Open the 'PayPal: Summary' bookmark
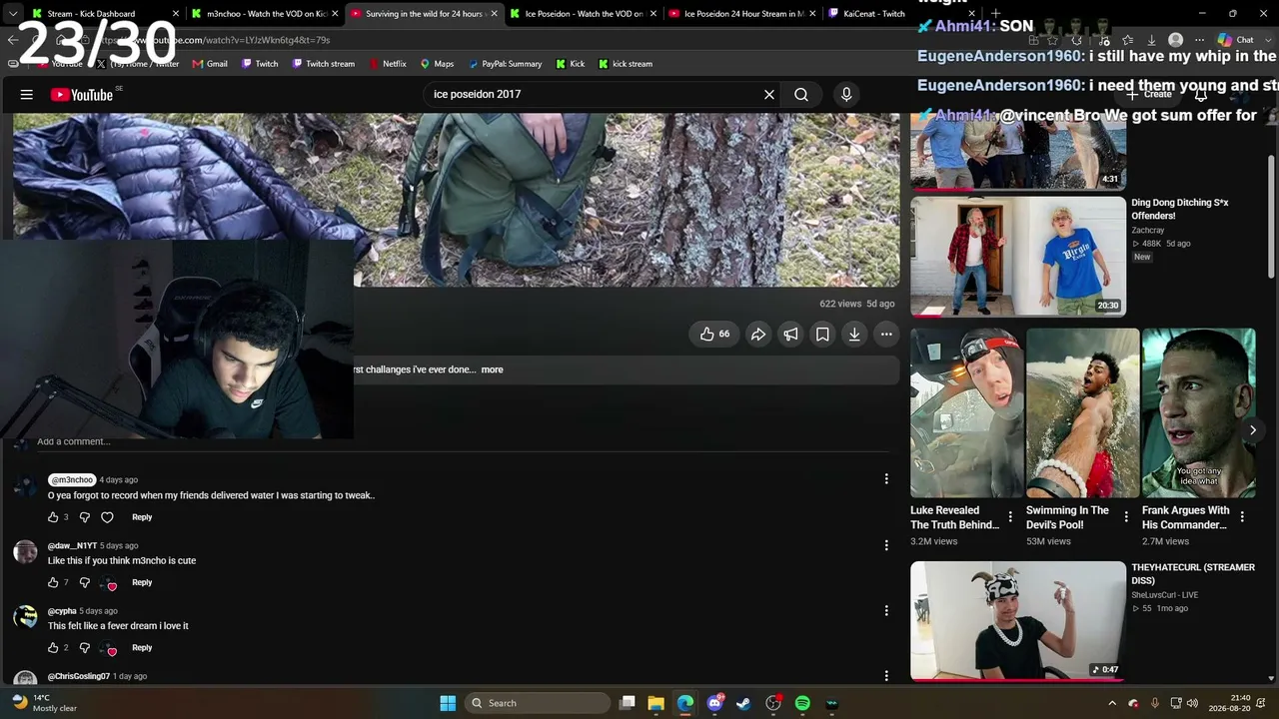This screenshot has width=1279, height=719. point(505,64)
